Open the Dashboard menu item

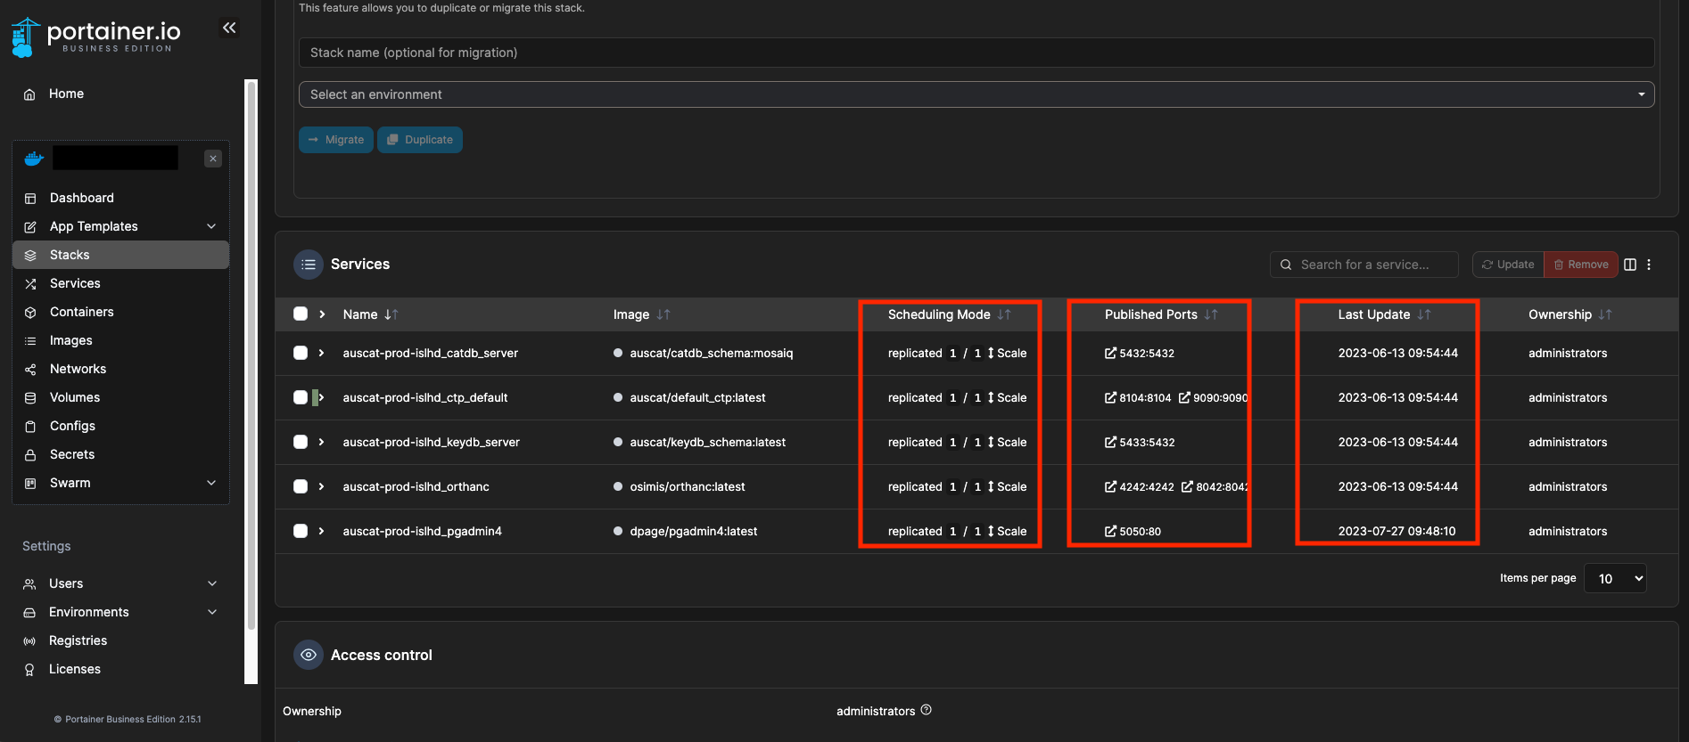pyautogui.click(x=120, y=198)
